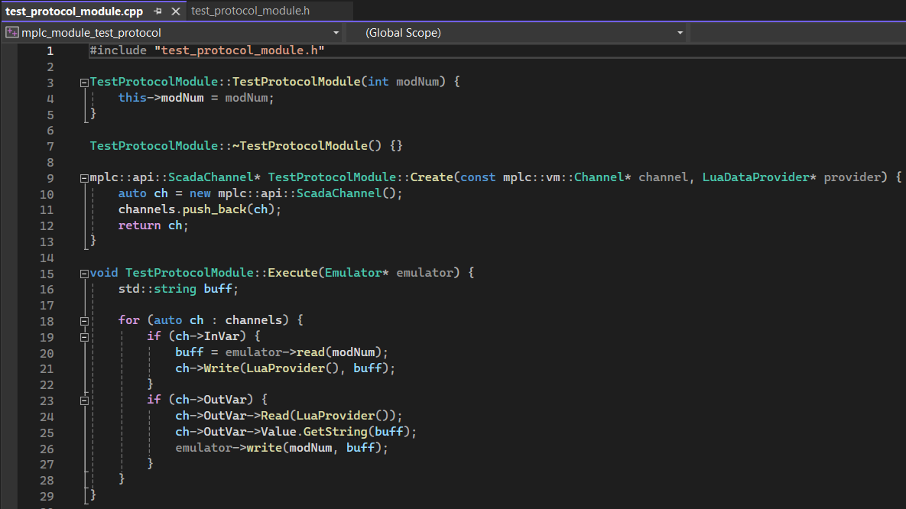Click 'int modNum' constructor parameter
This screenshot has height=509, width=906.
point(403,82)
